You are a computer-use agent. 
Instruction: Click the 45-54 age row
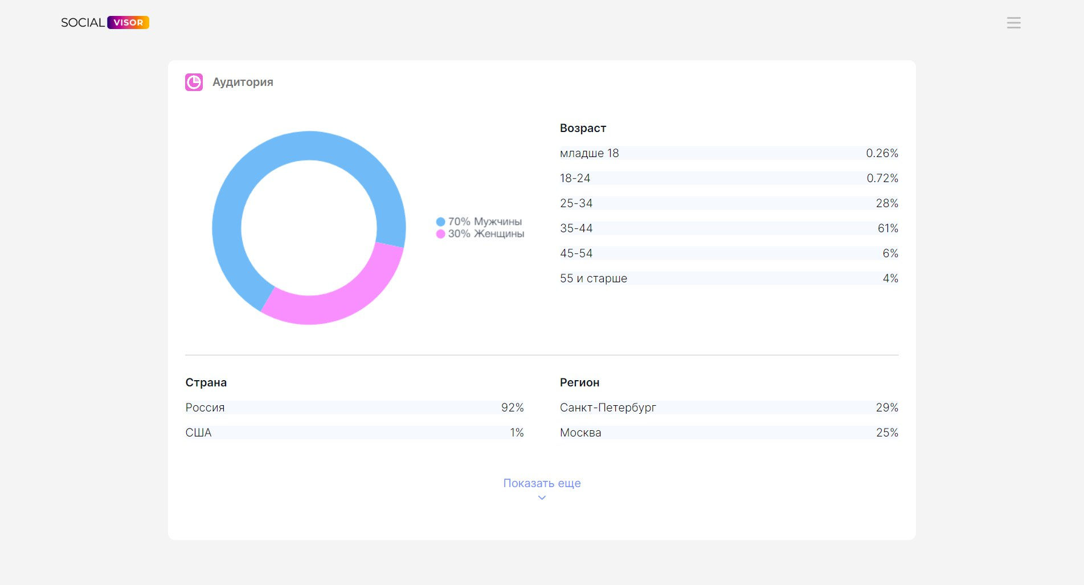coord(729,253)
